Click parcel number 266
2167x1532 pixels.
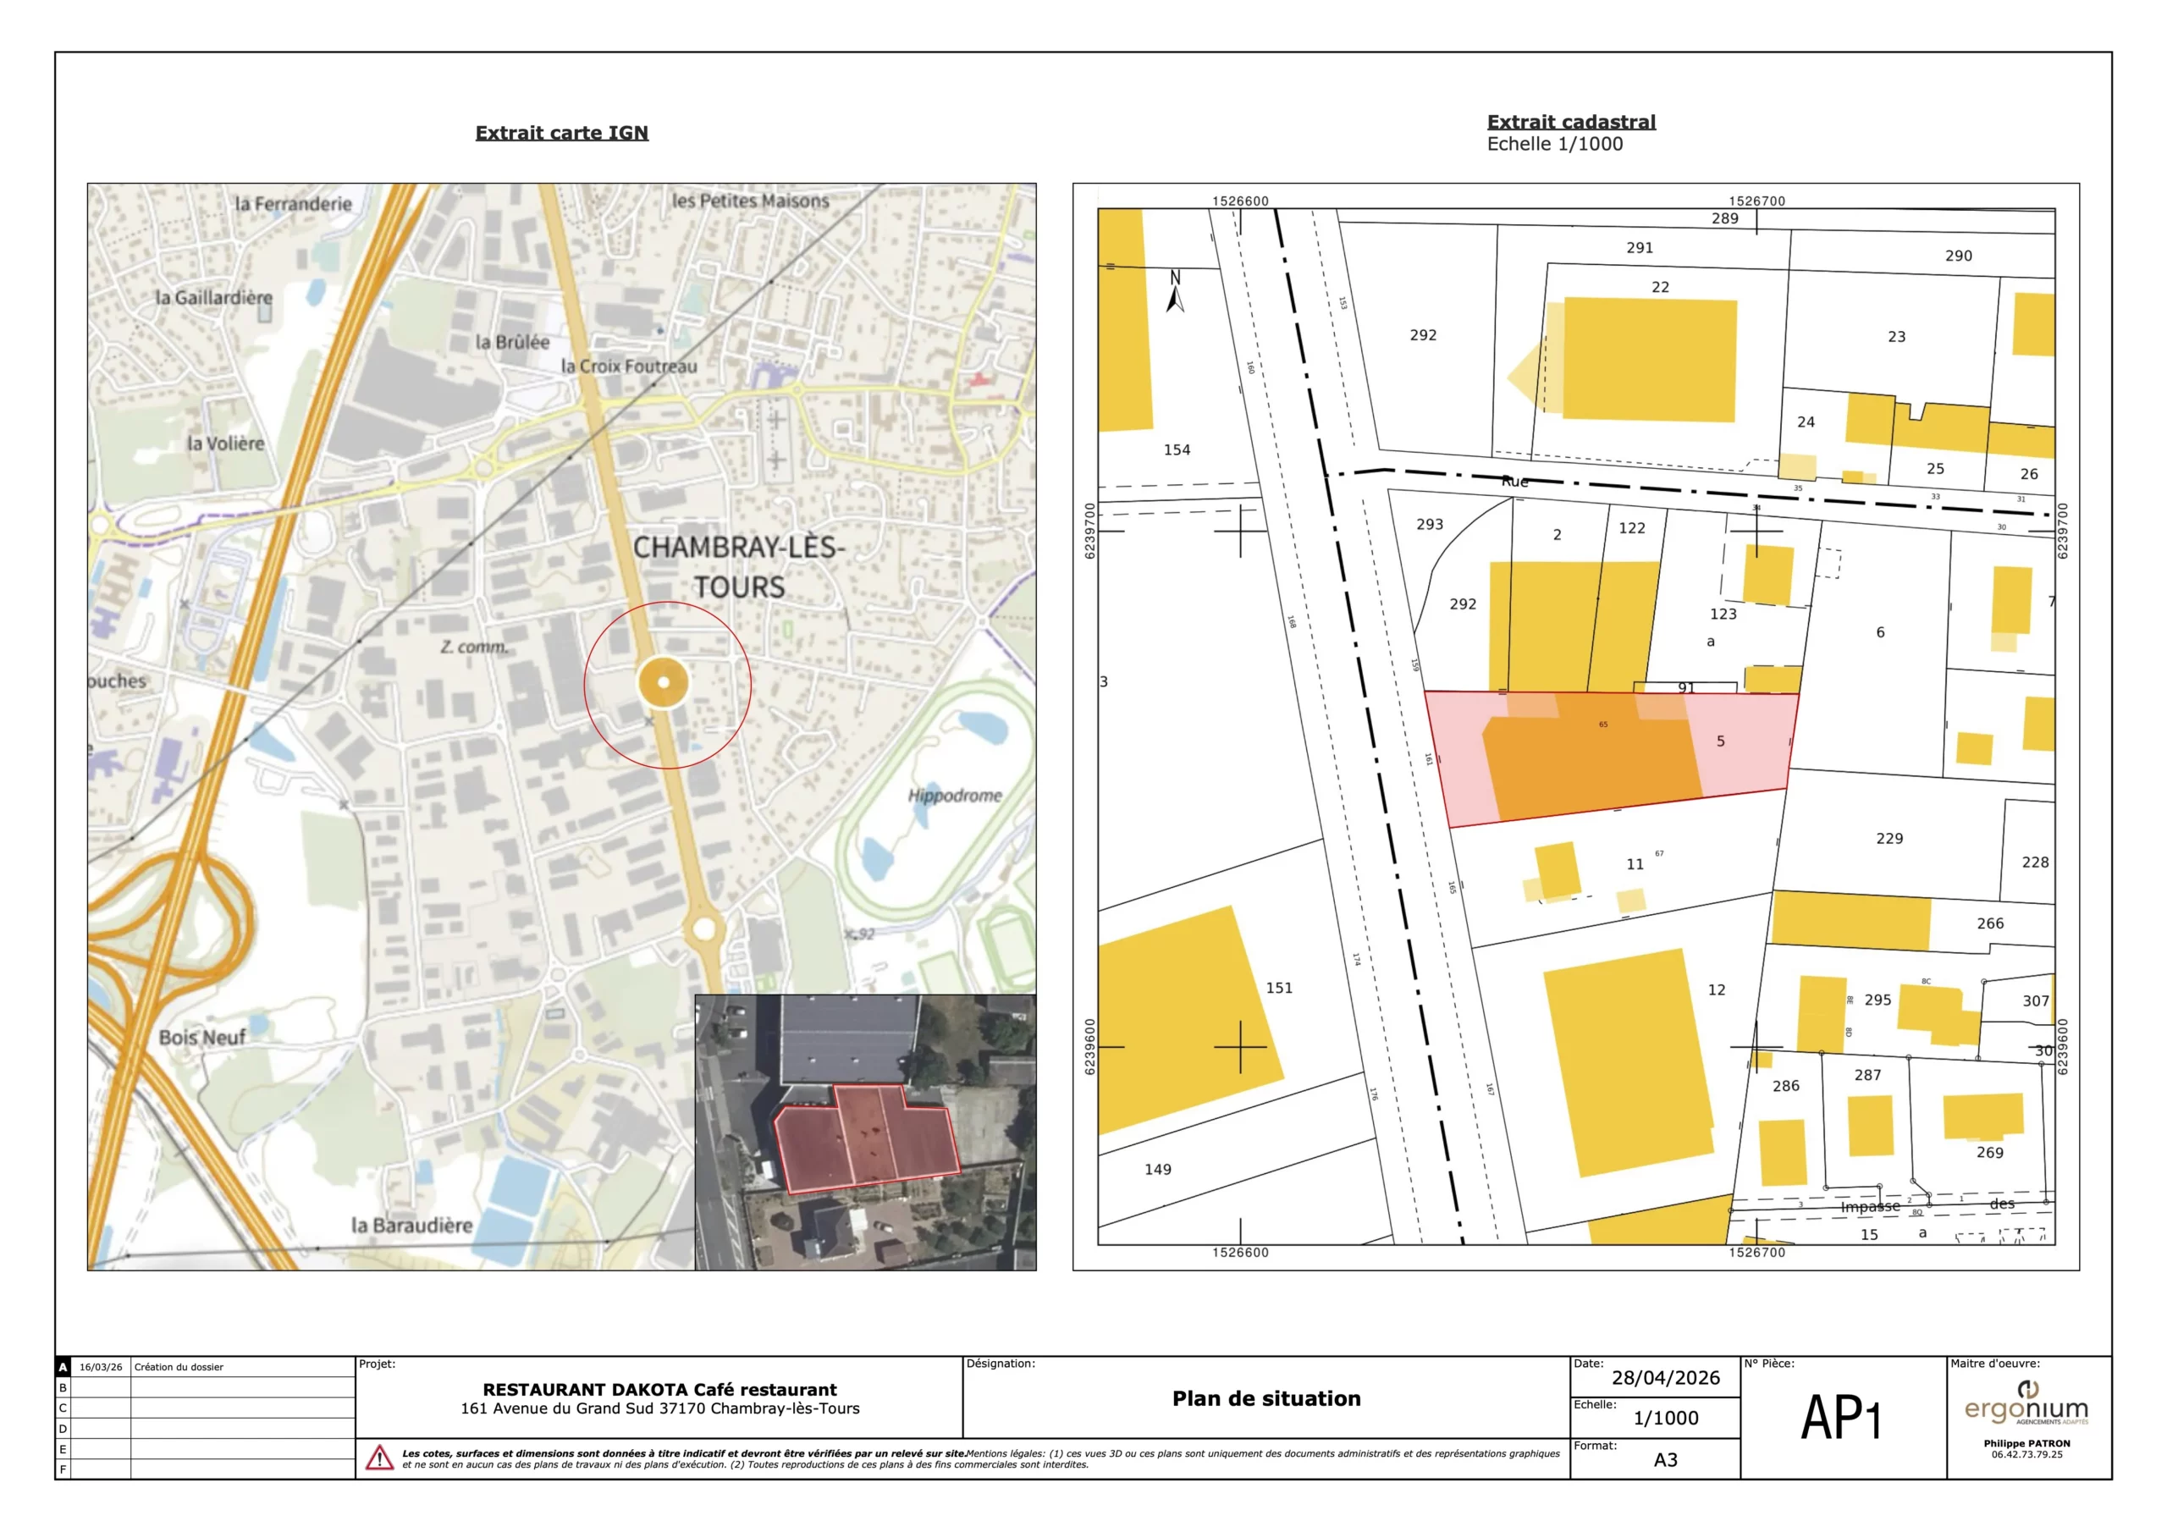tap(1990, 924)
